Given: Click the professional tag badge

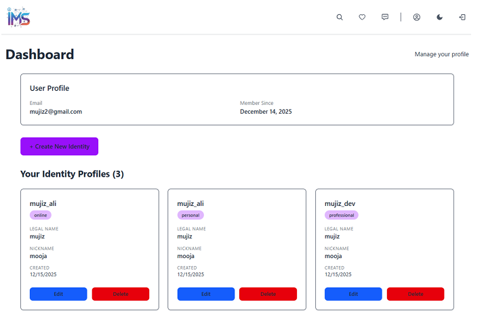Looking at the screenshot, I should pos(342,215).
